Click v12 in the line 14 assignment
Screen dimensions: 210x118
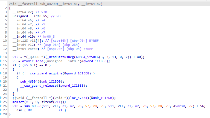tap(15, 57)
